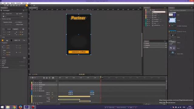The height and width of the screenshot is (109, 194).
Task: Select the Text tool
Action: [19, 5]
